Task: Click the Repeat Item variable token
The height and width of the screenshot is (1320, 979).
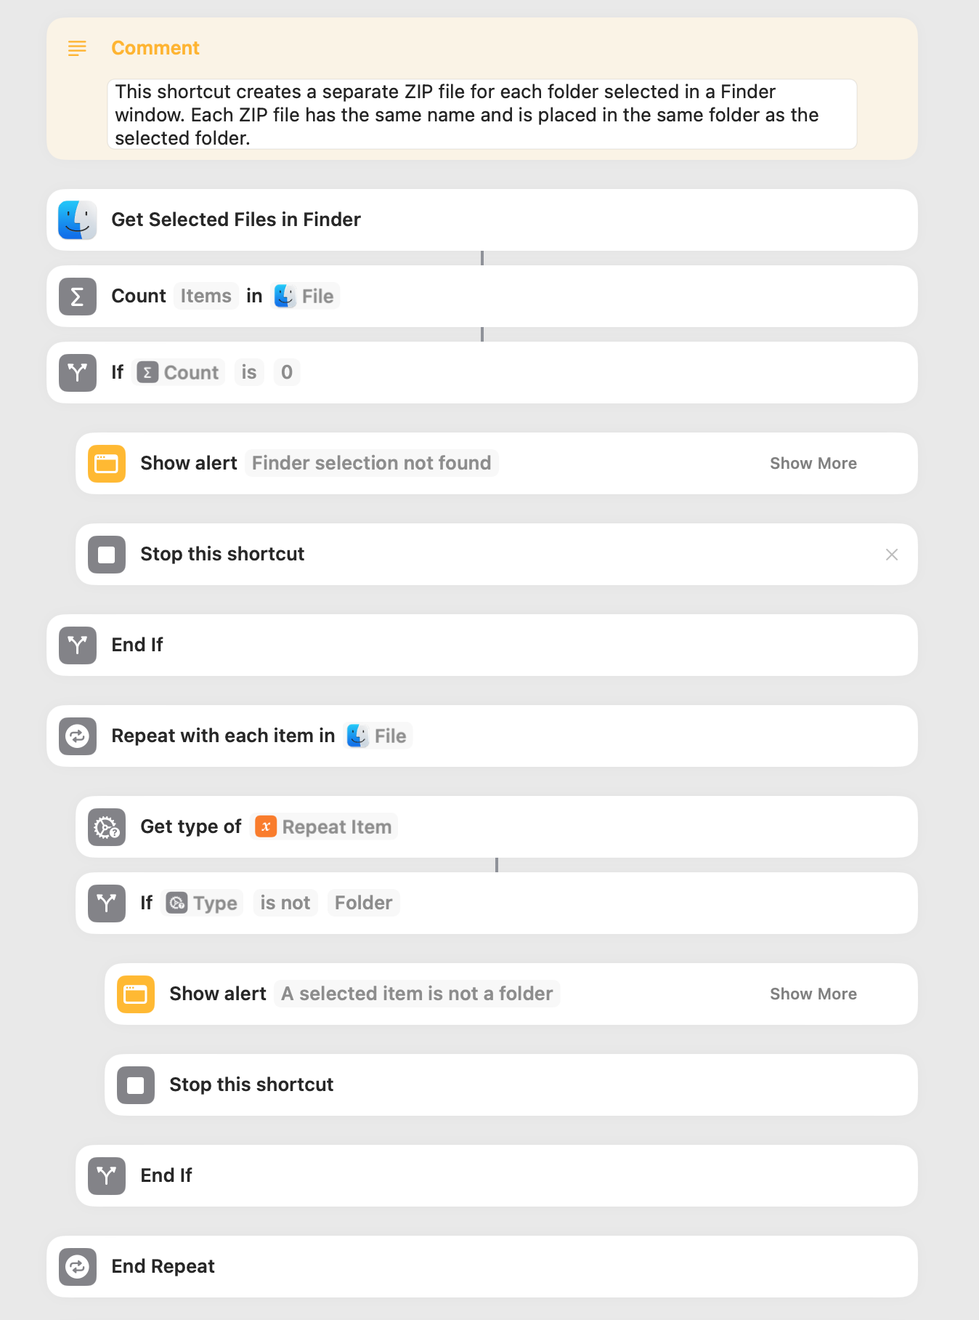Action: tap(324, 826)
